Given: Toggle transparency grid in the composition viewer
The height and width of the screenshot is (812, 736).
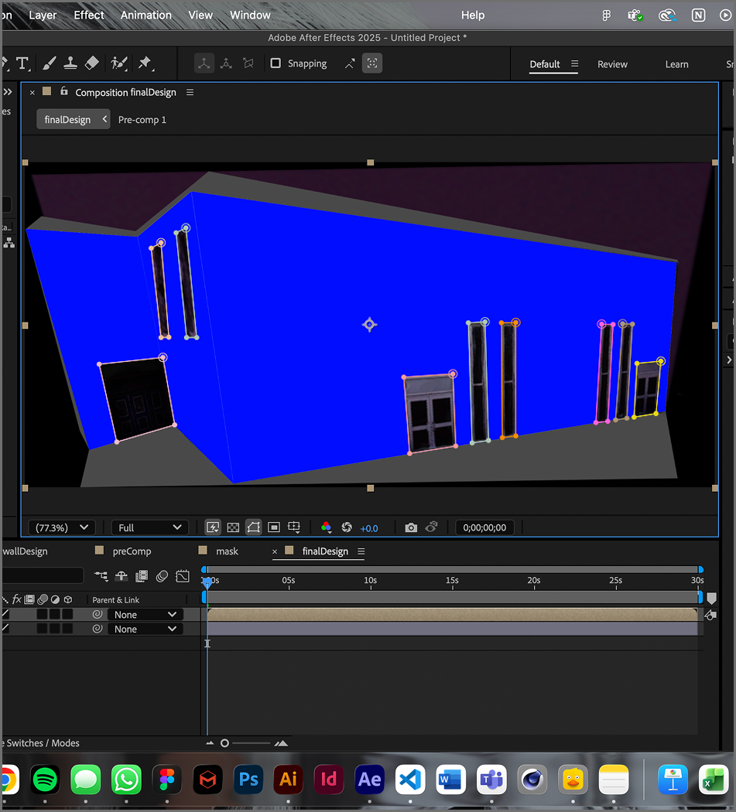Looking at the screenshot, I should point(233,527).
